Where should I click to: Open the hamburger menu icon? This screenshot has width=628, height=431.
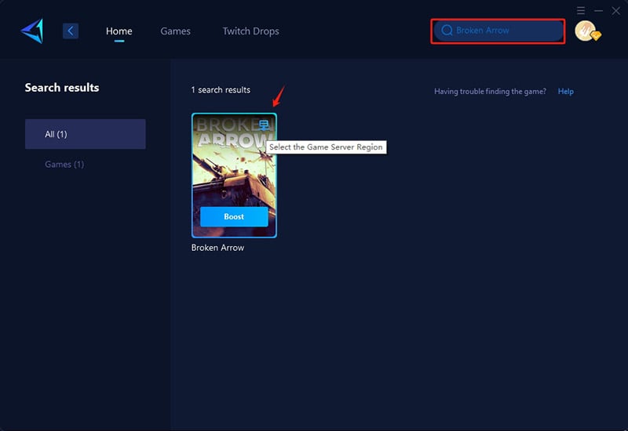(581, 10)
